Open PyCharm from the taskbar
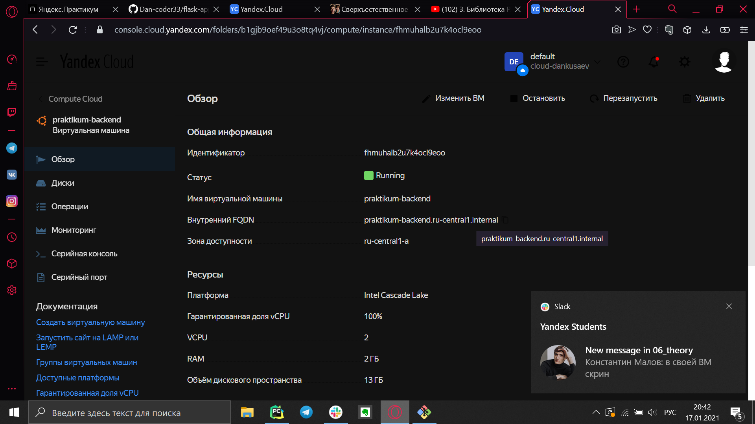This screenshot has height=424, width=755. [277, 412]
